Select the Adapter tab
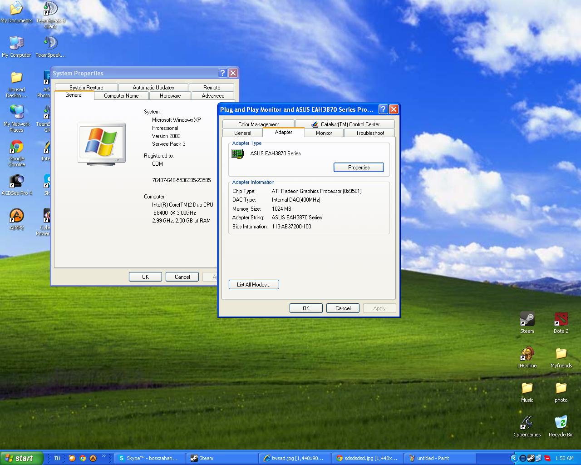Viewport: 581px width, 465px height. [x=284, y=132]
